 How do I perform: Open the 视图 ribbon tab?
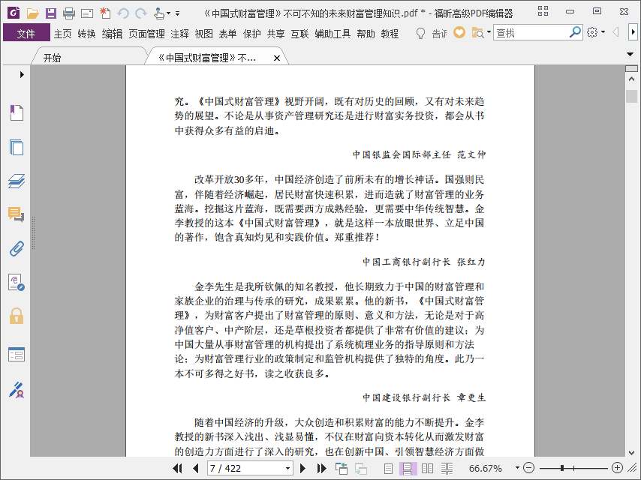click(203, 34)
